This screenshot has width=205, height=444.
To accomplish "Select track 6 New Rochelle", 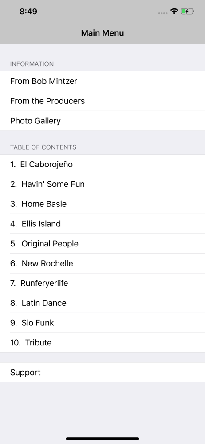I will [102, 264].
